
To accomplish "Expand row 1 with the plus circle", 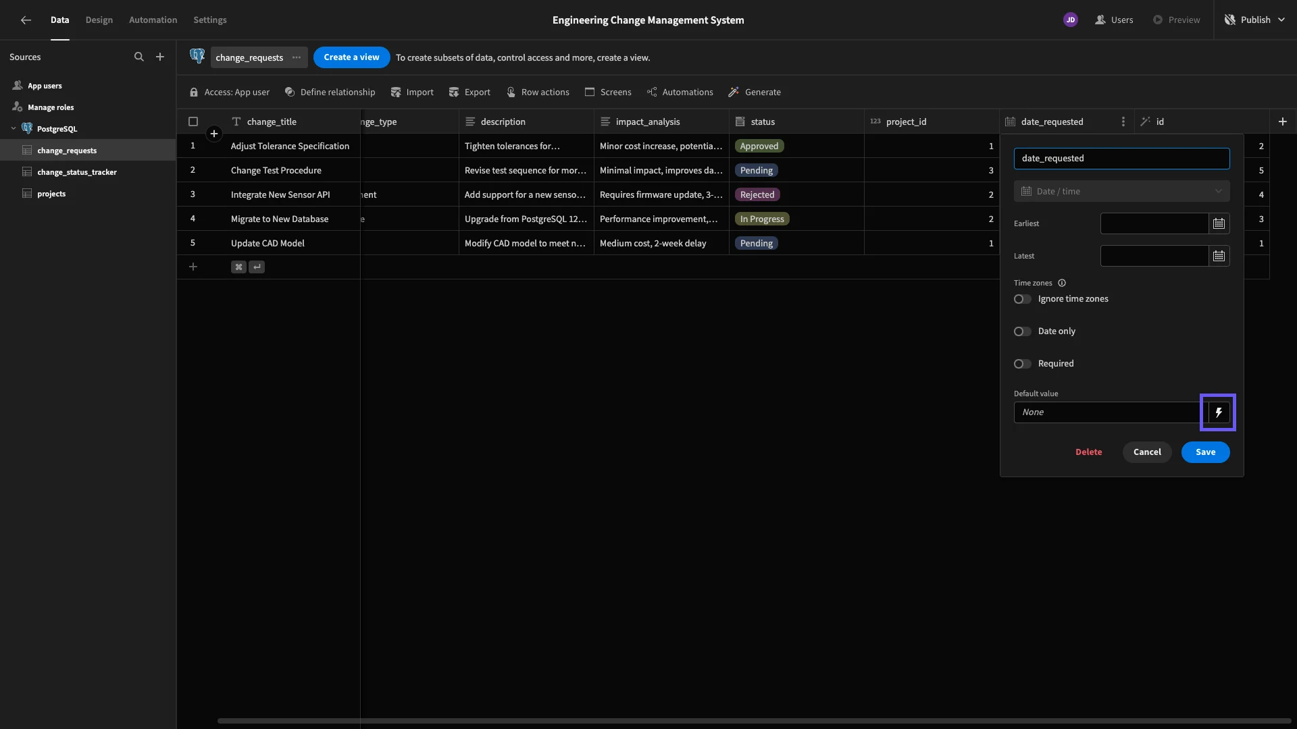I will tap(214, 134).
